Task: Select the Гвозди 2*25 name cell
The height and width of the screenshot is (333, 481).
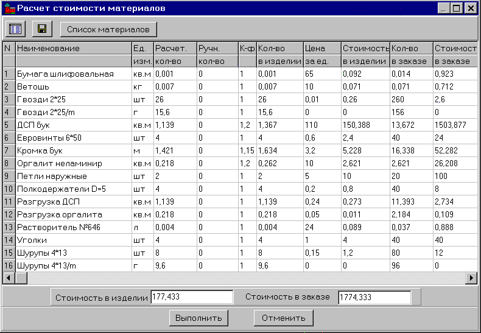Action: pyautogui.click(x=74, y=100)
